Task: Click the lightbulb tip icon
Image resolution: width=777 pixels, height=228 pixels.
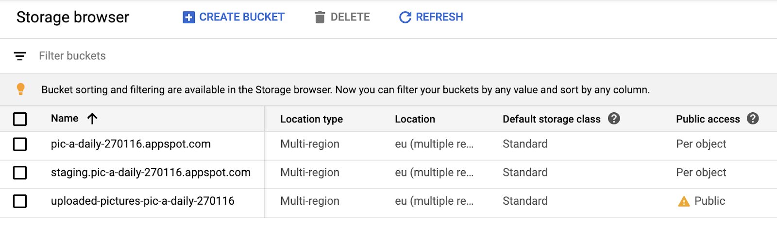Action: (x=20, y=89)
